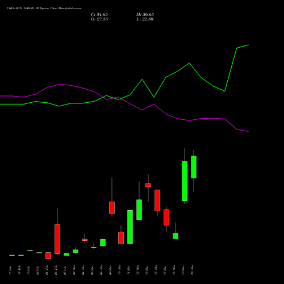
Task: Click the purple indicator line's right end
Action: click(248, 131)
